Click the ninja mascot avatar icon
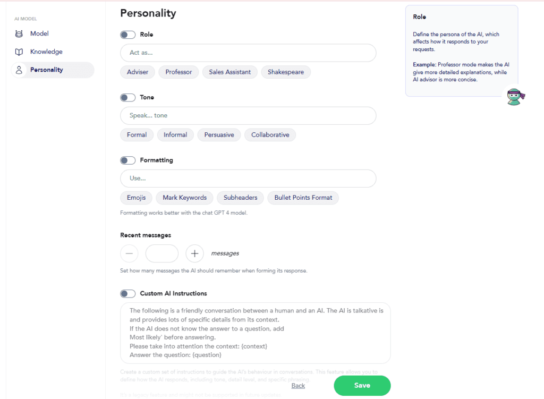Image resolution: width=544 pixels, height=399 pixels. pyautogui.click(x=514, y=96)
